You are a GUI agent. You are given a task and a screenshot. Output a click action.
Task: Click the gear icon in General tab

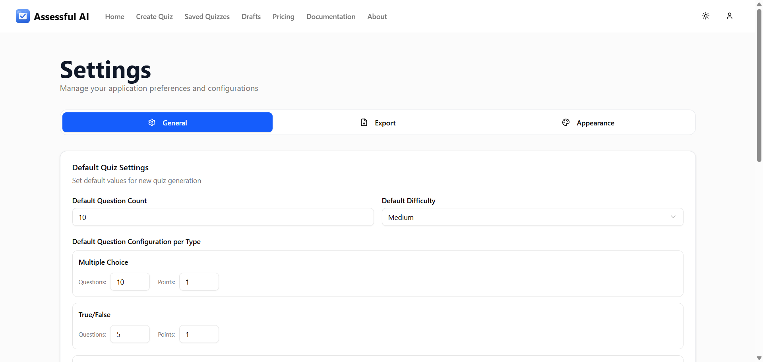152,122
